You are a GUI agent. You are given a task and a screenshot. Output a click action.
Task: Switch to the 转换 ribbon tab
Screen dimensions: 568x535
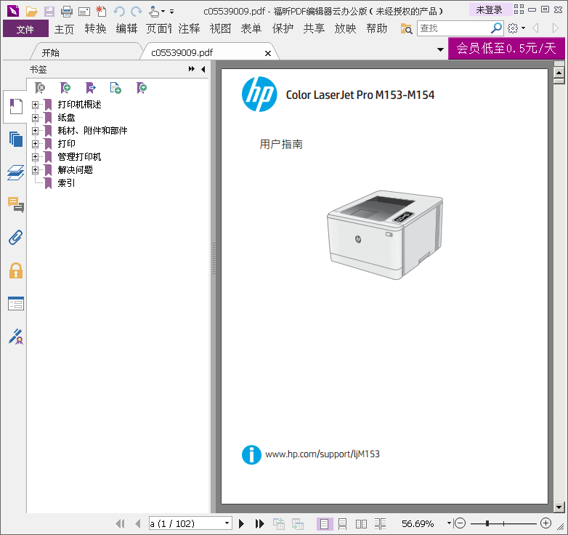95,28
